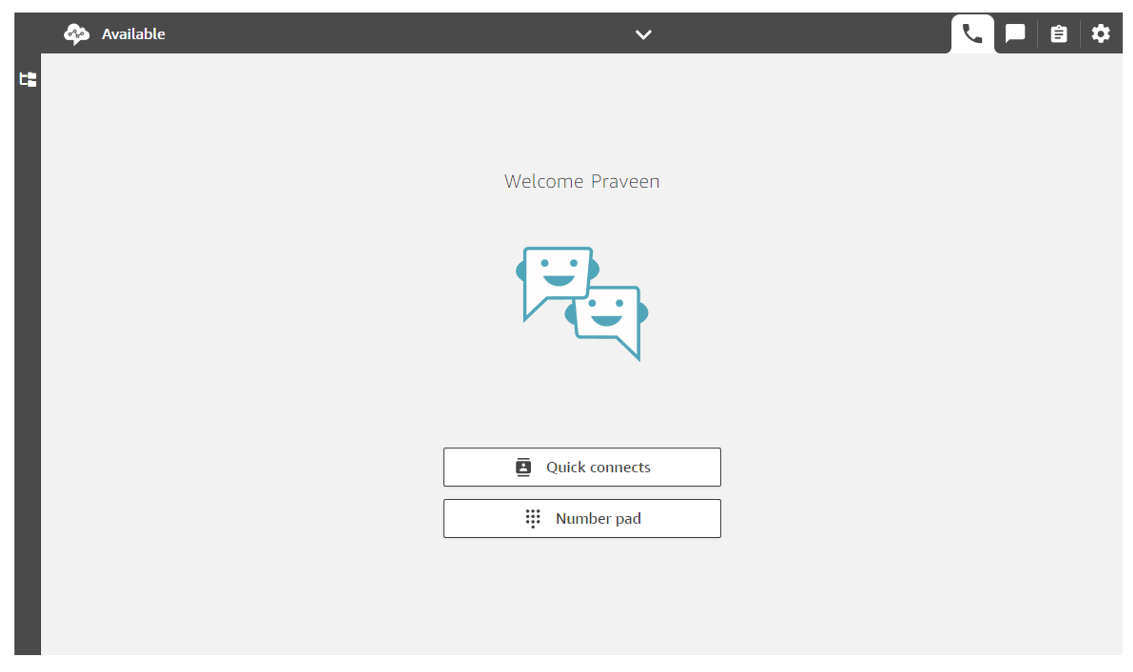1133x672 pixels.
Task: Expand the Available status dropdown chevron
Action: click(x=643, y=35)
